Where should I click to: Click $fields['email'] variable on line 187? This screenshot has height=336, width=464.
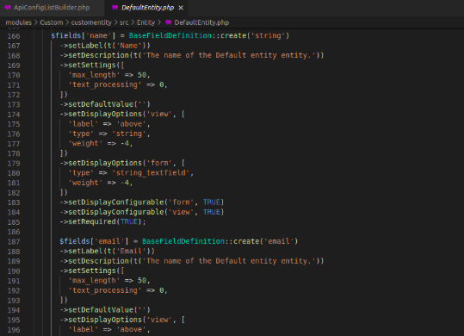tap(94, 241)
